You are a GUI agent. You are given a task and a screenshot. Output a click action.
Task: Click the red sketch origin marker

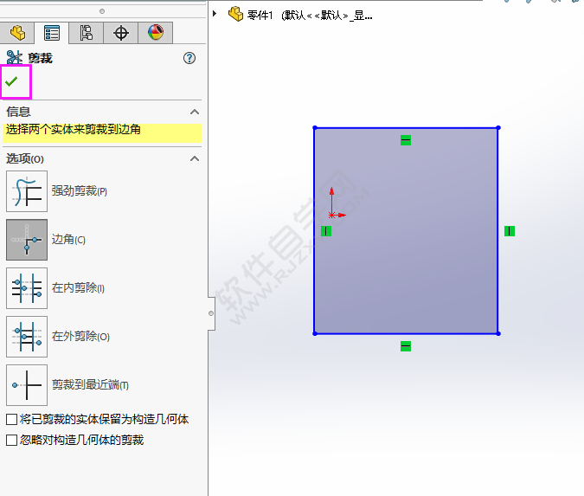pos(331,215)
